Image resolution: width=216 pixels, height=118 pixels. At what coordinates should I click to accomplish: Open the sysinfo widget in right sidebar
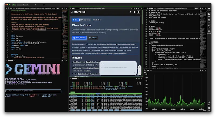click(209, 32)
